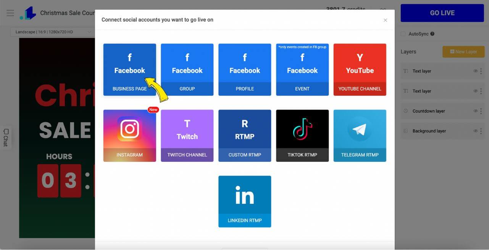This screenshot has height=250, width=489.
Task: Select the Telegram RTMP tile
Action: coord(360,136)
